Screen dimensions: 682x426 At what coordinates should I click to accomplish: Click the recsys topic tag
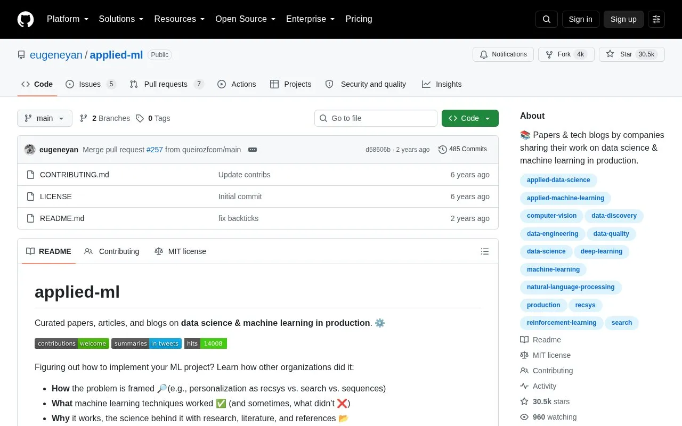point(586,305)
